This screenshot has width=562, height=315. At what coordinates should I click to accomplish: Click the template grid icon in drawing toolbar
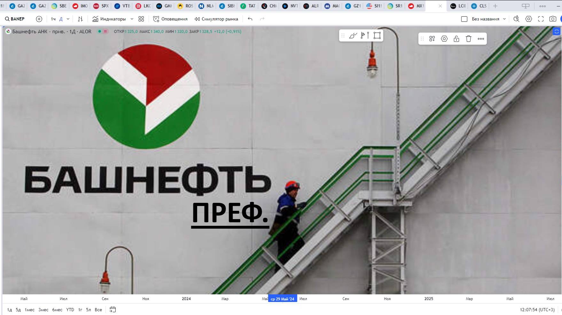[x=432, y=39]
